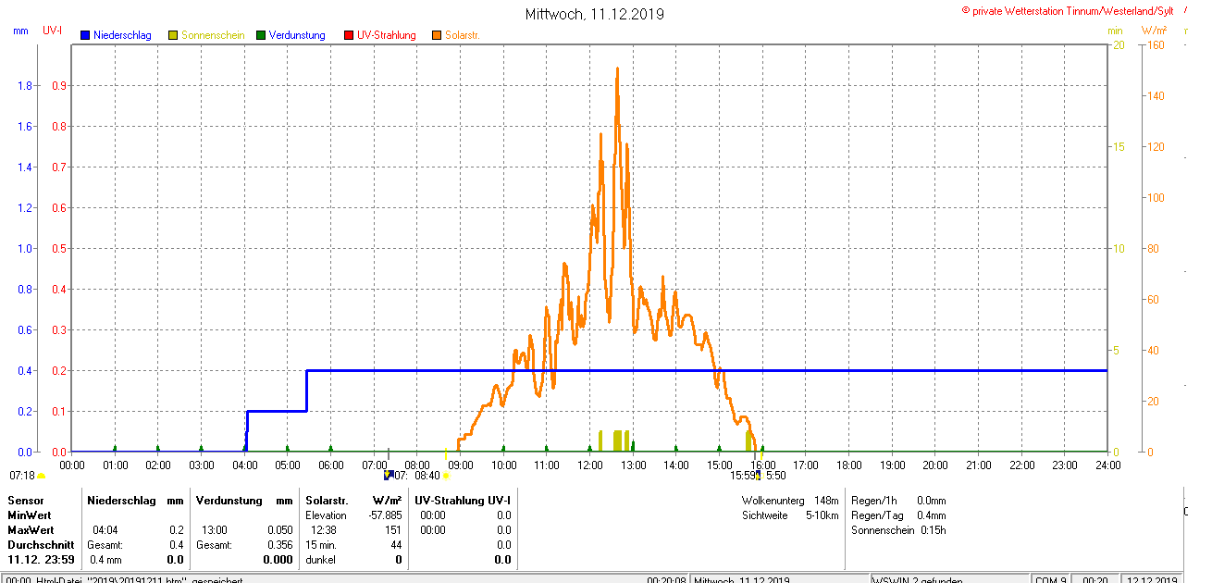Click the Regen/Tag value 0.4mm
The image size is (1212, 583).
932,515
